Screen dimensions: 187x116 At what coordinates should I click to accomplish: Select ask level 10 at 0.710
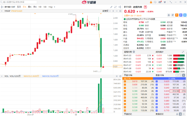click(171, 111)
